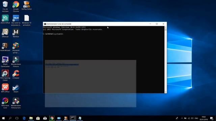Select the ROG Aura Core desktop icon
This screenshot has height=121, width=216.
pyautogui.click(x=5, y=103)
